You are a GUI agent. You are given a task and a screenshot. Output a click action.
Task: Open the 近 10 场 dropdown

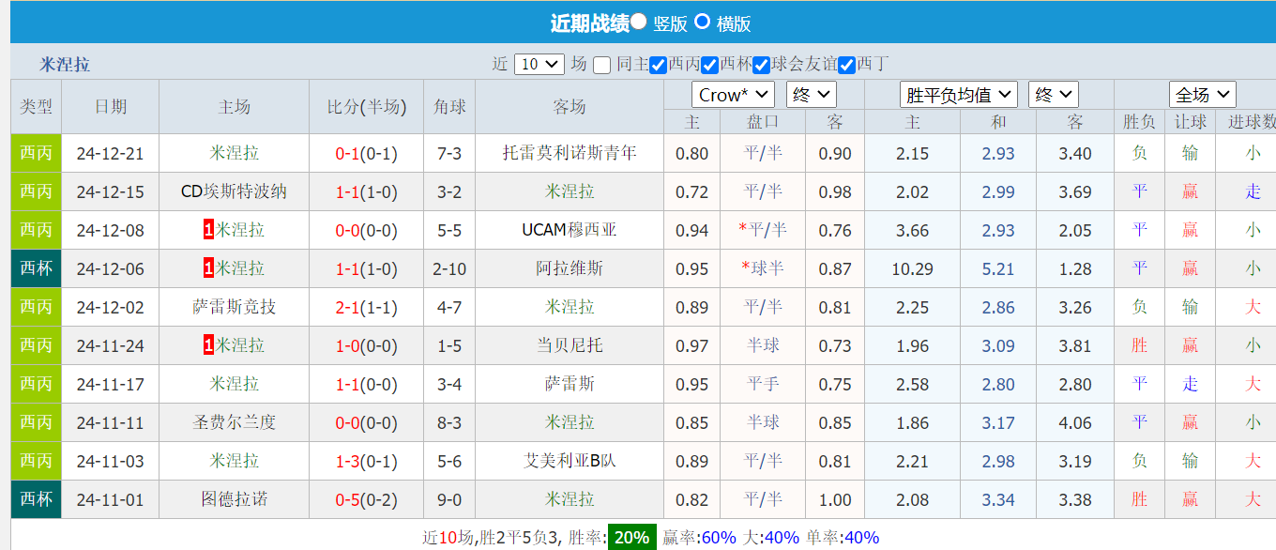point(539,64)
